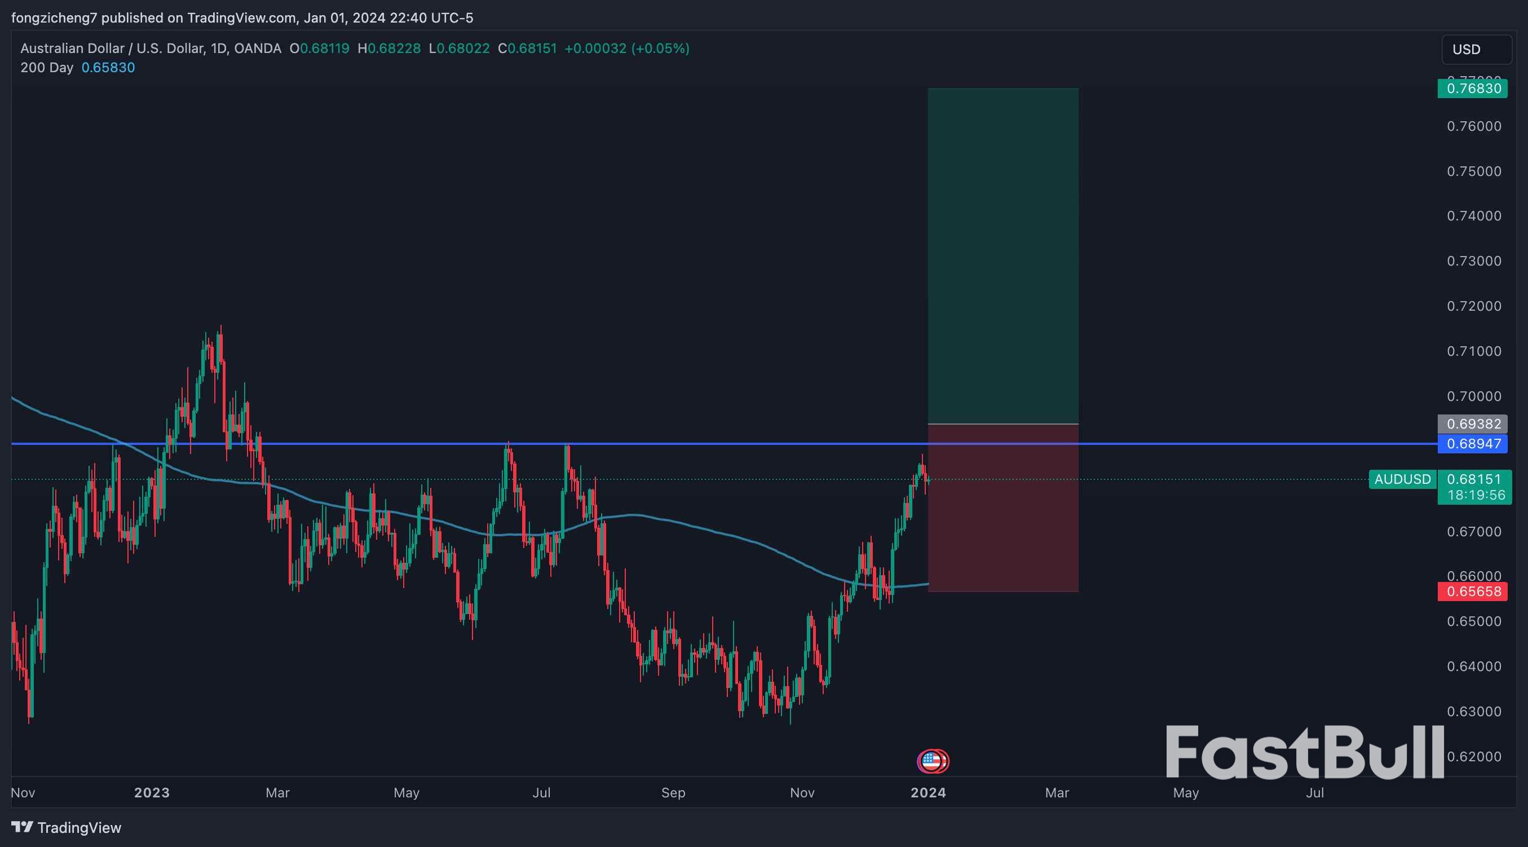Click the 18:19:56 candle countdown timer
The height and width of the screenshot is (847, 1528).
1476,495
